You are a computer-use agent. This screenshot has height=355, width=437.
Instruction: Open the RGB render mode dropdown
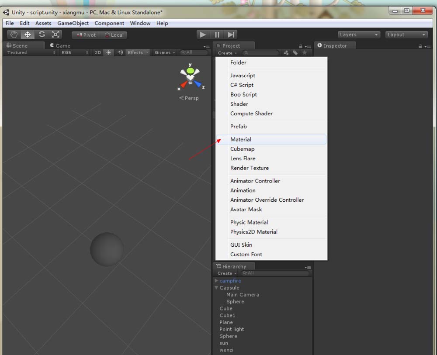74,53
